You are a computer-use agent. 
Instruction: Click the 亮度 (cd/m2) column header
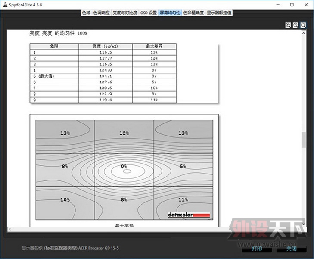pyautogui.click(x=106, y=46)
